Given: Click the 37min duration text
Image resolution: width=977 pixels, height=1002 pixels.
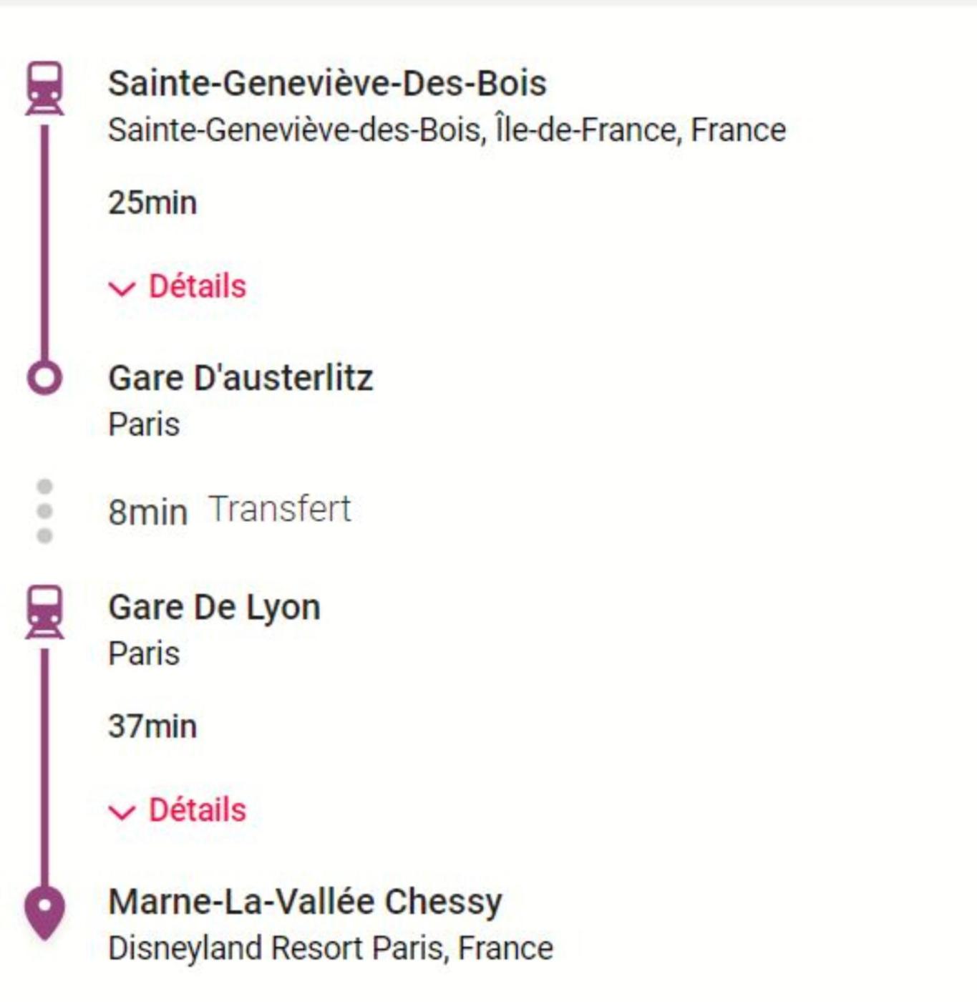Looking at the screenshot, I should point(152,726).
